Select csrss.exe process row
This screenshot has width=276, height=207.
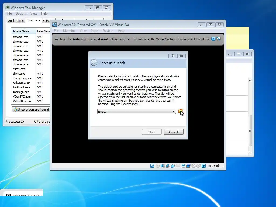point(31,69)
